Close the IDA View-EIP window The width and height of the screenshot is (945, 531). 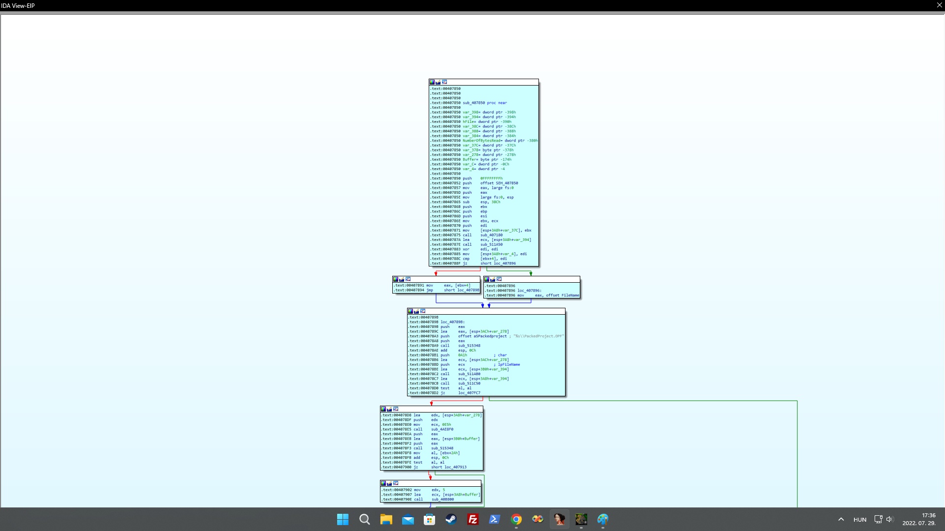939,5
